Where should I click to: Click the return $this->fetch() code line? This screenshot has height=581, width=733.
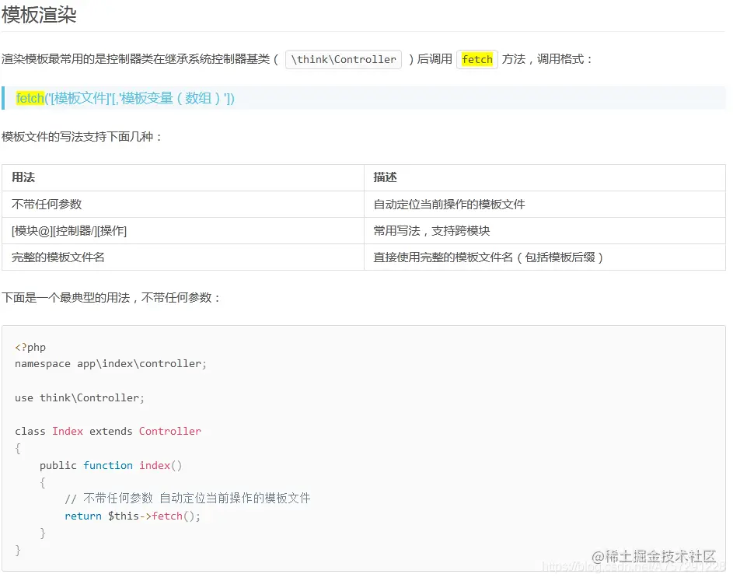pyautogui.click(x=132, y=516)
